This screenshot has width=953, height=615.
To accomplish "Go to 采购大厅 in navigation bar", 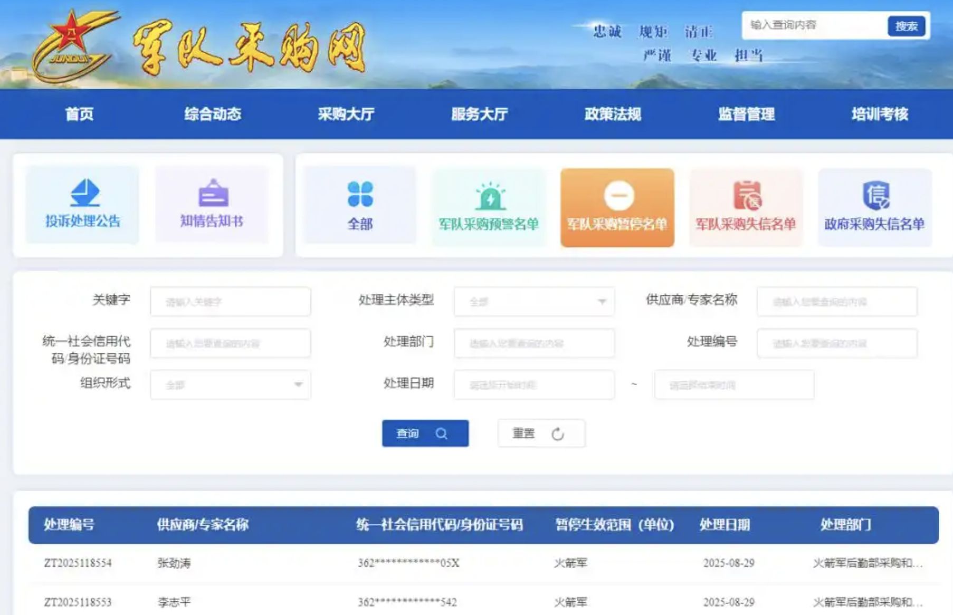I will [x=346, y=114].
